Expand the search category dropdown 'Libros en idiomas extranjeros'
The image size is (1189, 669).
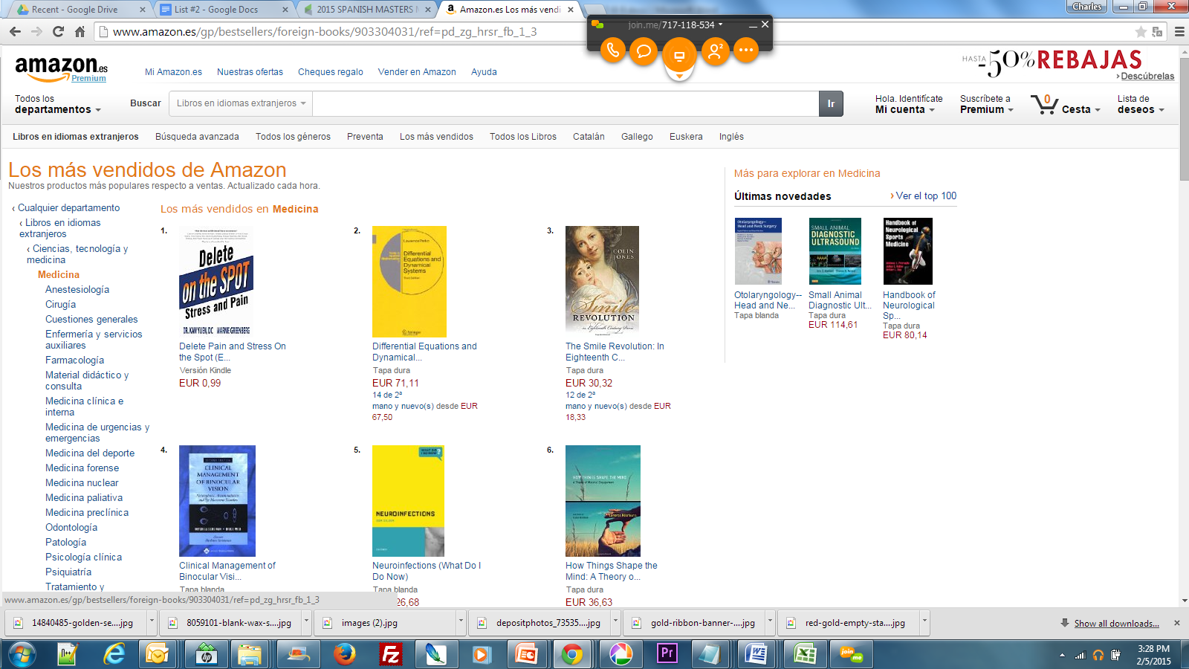241,103
